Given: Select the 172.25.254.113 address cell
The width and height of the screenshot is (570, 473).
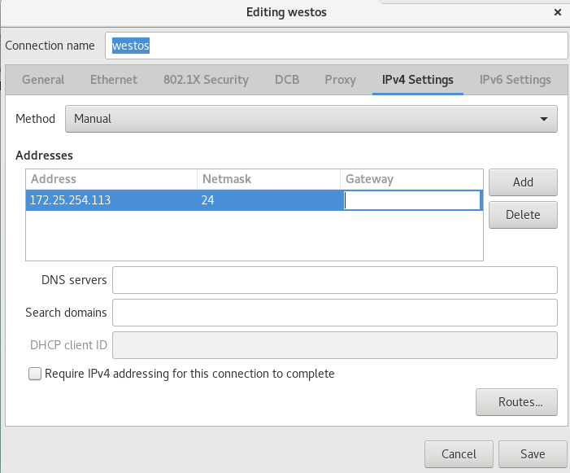Looking at the screenshot, I should pos(111,200).
